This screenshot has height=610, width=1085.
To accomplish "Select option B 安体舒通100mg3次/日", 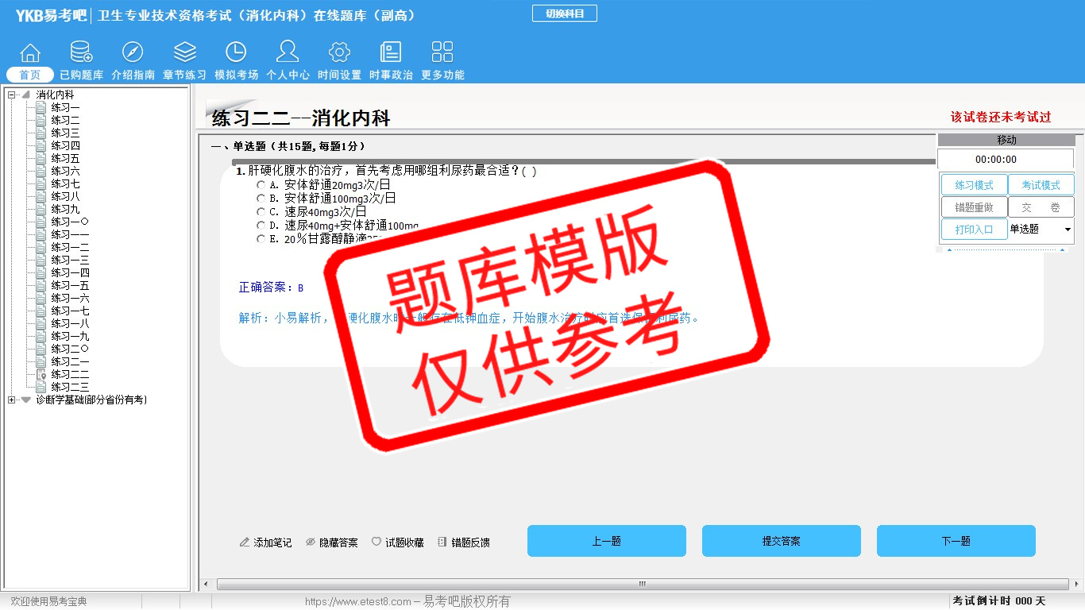I will coord(261,199).
